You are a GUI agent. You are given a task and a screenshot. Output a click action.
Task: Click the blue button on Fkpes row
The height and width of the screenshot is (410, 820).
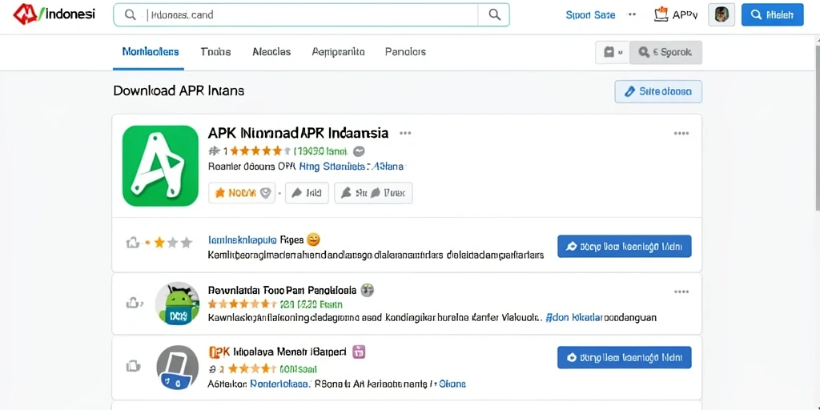pyautogui.click(x=625, y=247)
